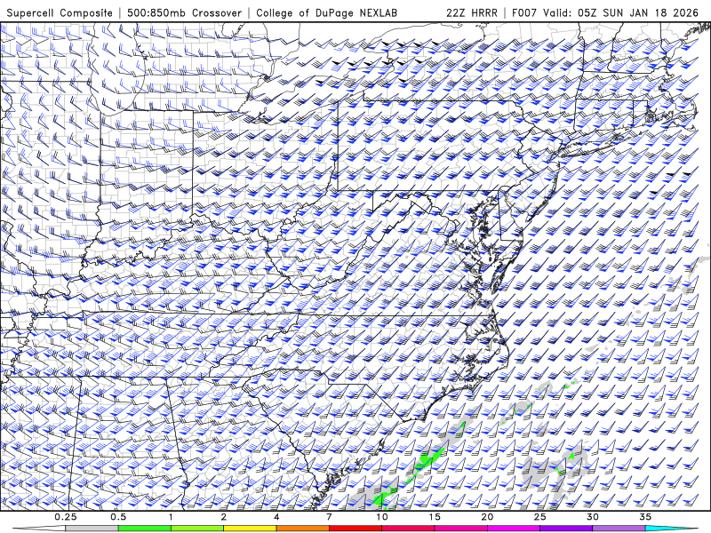The image size is (711, 533).
Task: Select the light purple color bar segment between 30 and 35
Action: 619,529
